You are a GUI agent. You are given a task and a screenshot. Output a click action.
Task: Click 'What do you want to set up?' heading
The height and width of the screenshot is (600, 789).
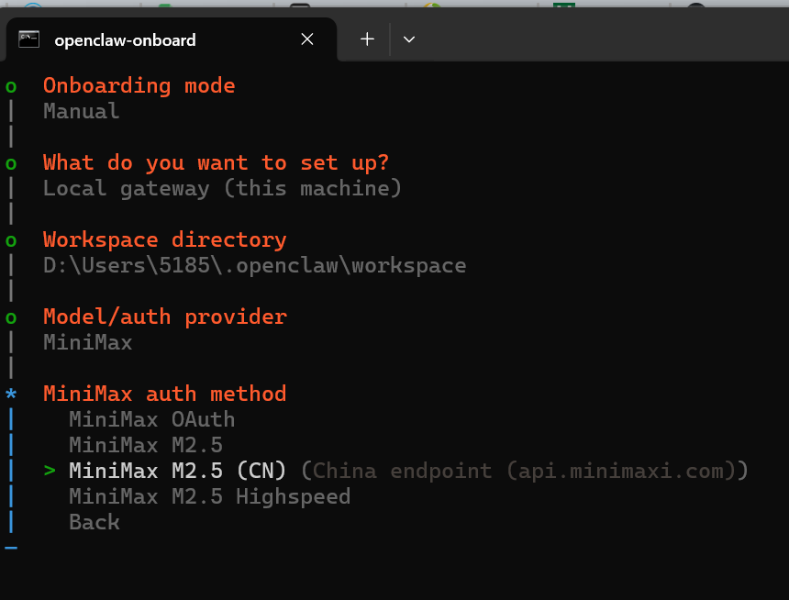pyautogui.click(x=216, y=162)
